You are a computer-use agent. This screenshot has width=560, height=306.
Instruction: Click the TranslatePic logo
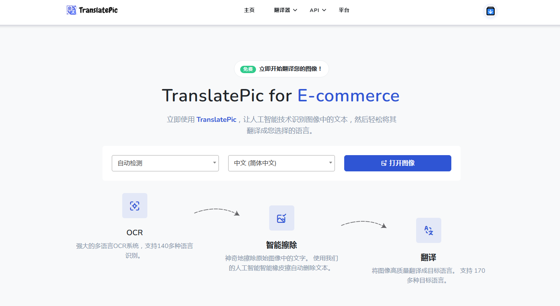tap(92, 10)
